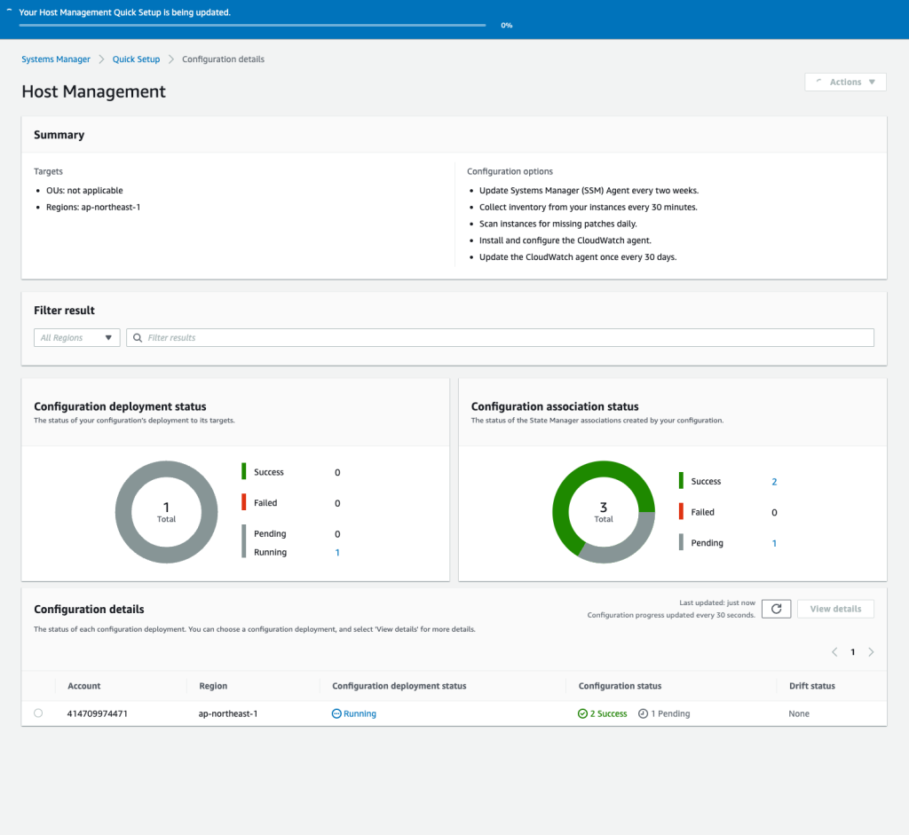Click the deployment status donut chart

166,512
